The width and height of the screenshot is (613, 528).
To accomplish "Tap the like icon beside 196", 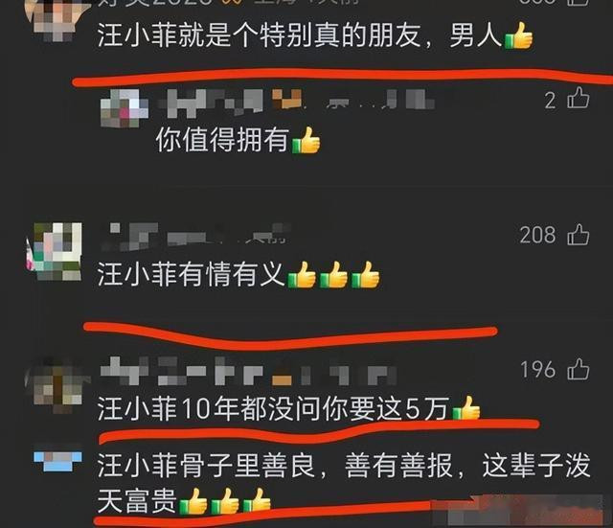I will [x=579, y=369].
